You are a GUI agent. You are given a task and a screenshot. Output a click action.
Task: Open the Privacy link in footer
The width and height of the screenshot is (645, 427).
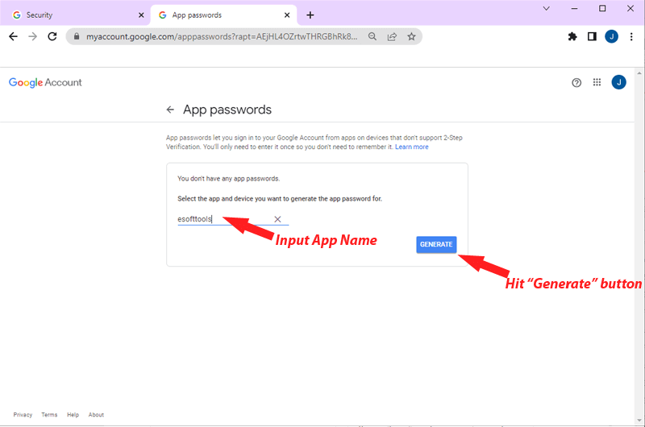coord(23,415)
